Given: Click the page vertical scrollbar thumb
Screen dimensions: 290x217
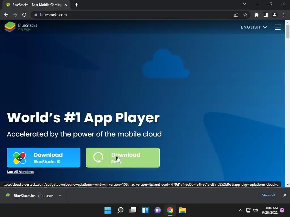Looking at the screenshot, I should [x=287, y=31].
